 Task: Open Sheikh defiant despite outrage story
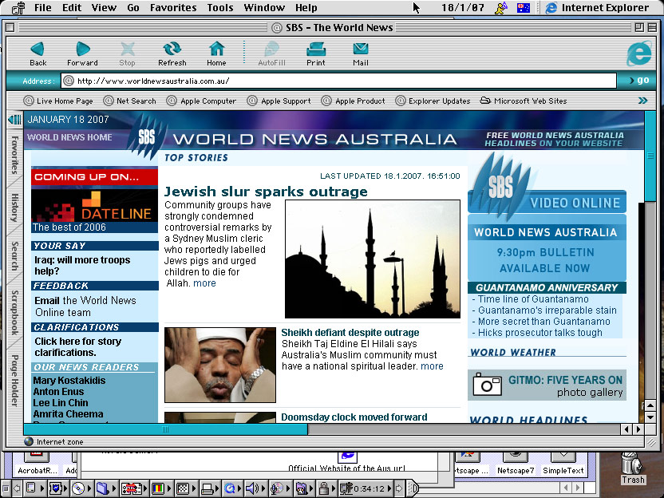[350, 333]
